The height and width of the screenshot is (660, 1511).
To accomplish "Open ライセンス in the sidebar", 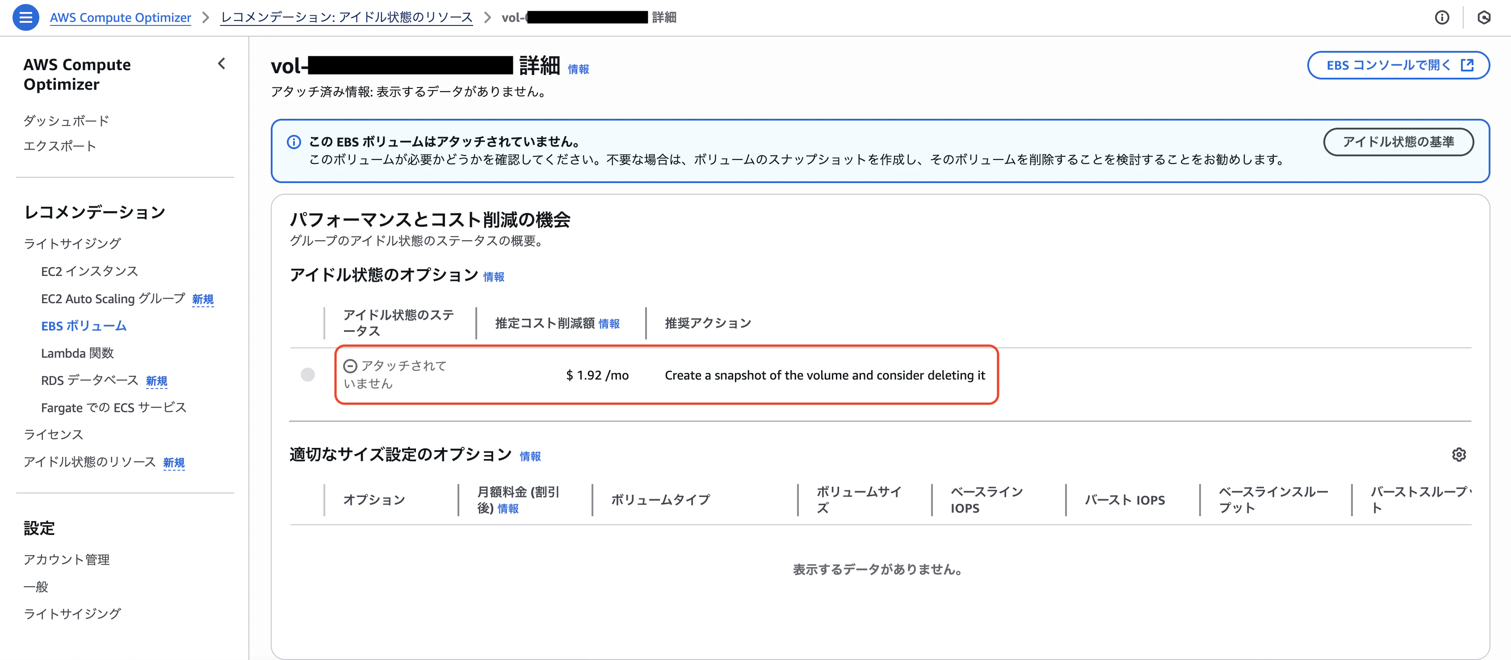I will 53,434.
